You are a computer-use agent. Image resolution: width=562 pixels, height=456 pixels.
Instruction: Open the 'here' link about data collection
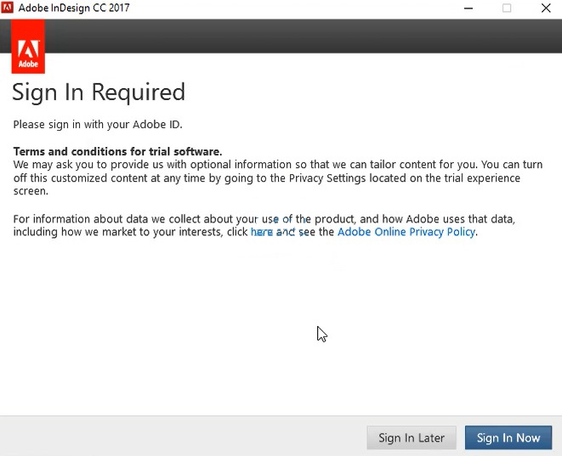pos(261,232)
